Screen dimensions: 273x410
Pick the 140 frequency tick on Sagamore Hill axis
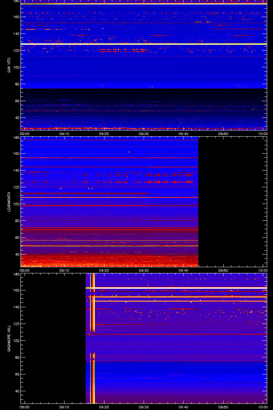pos(16,307)
